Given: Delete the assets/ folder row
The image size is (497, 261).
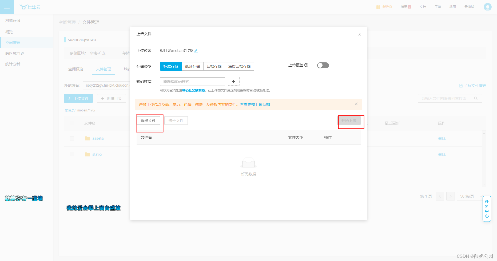Looking at the screenshot, I should 442,139.
